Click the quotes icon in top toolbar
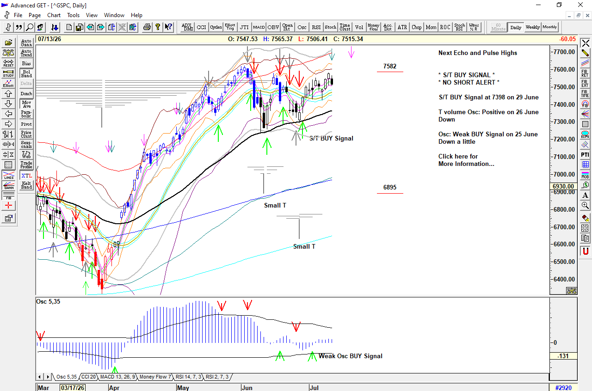592x391 pixels. click(19, 27)
